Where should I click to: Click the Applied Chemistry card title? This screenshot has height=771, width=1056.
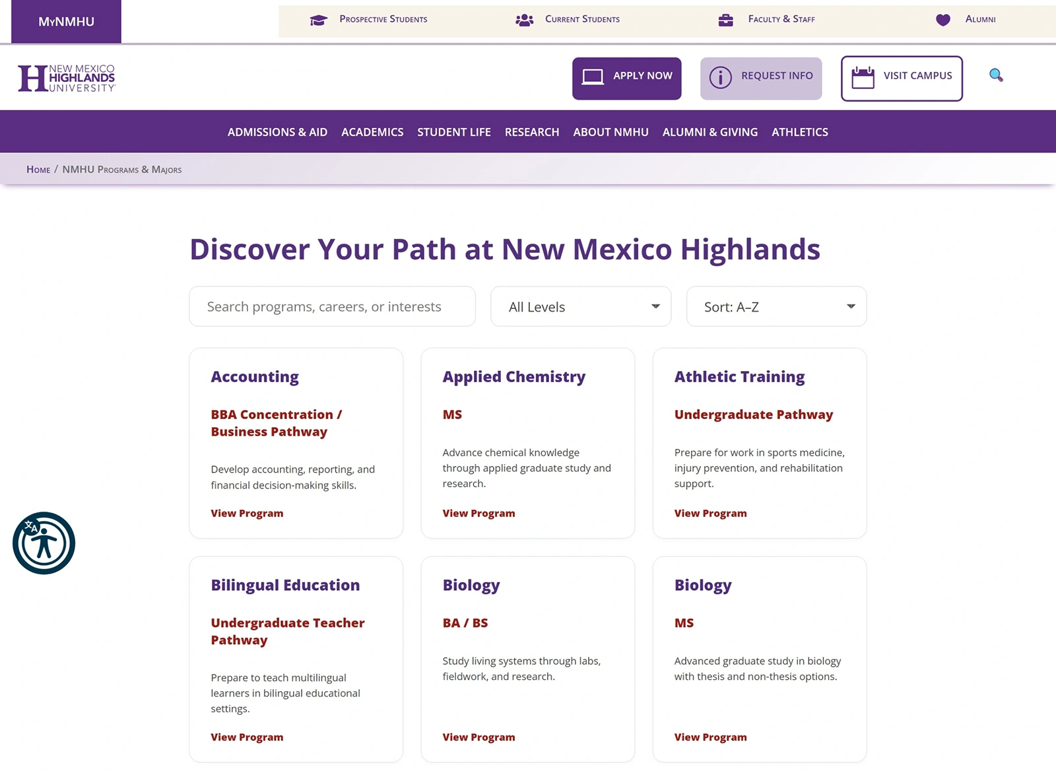[x=513, y=377]
